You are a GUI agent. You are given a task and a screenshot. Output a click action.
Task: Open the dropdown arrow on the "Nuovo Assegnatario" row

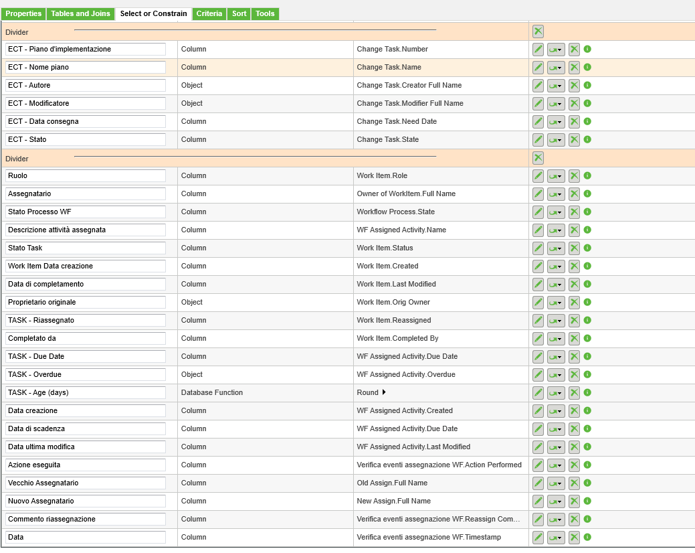click(x=555, y=501)
